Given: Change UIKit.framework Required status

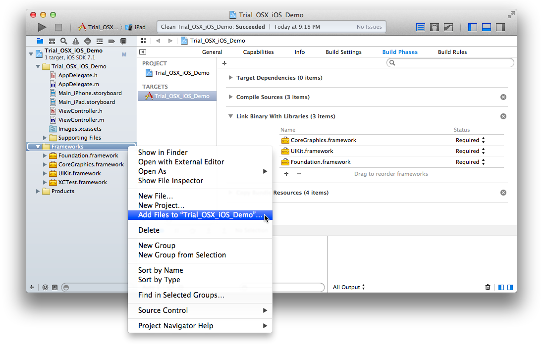Looking at the screenshot, I should click(470, 151).
